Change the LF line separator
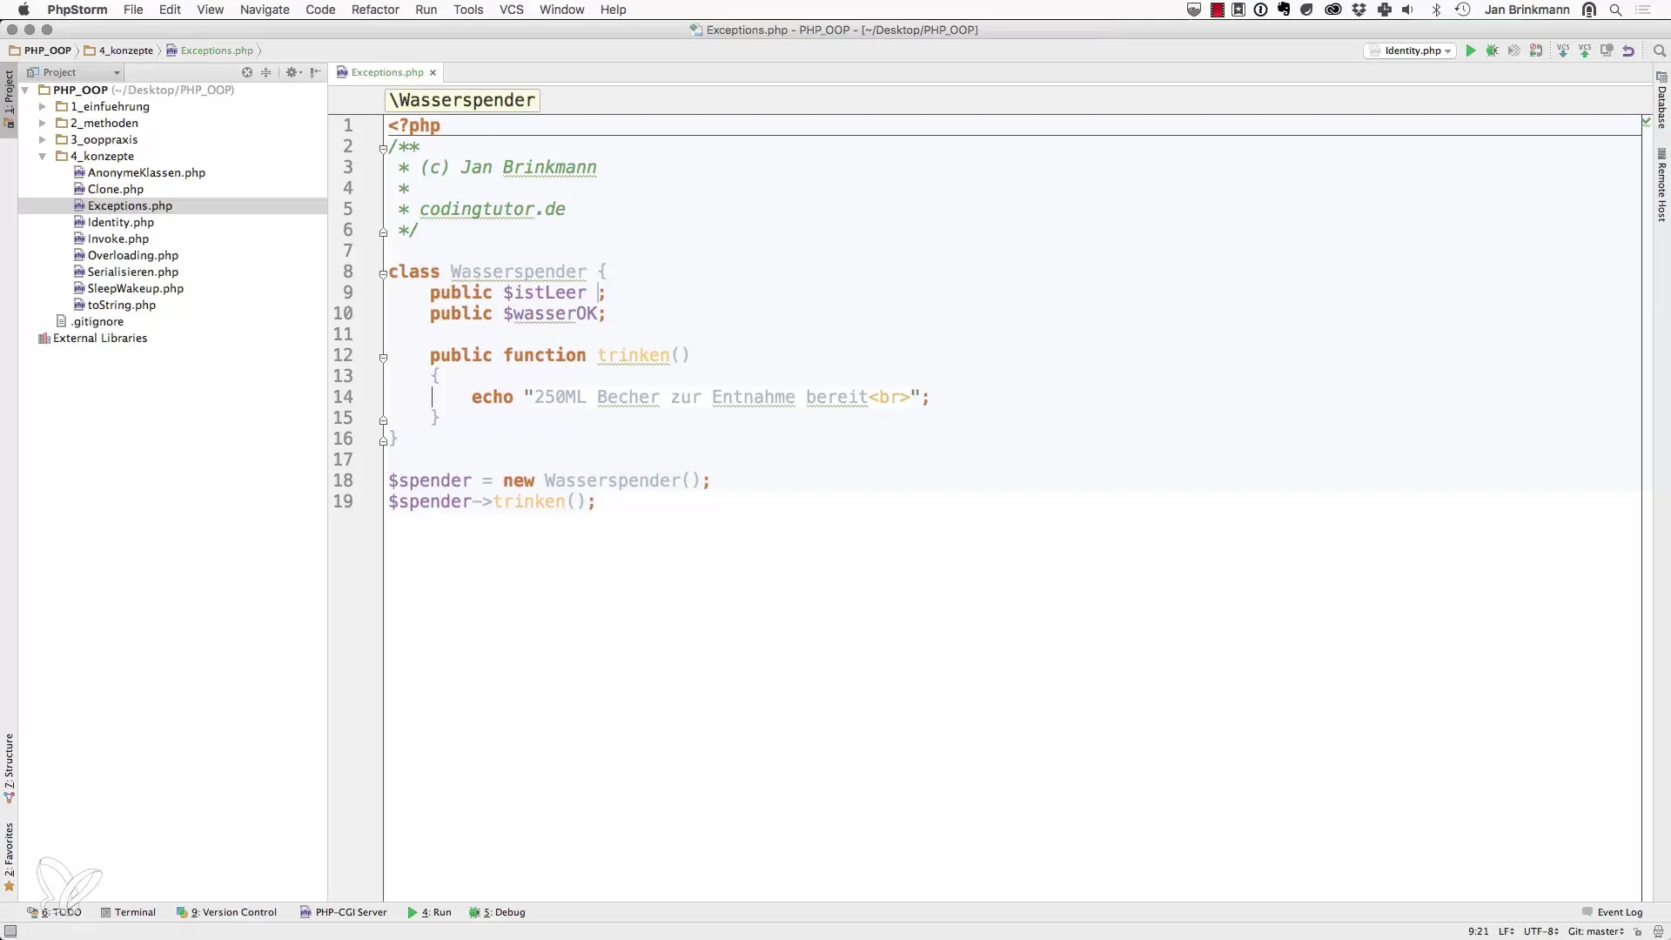1671x940 pixels. pos(1506,931)
